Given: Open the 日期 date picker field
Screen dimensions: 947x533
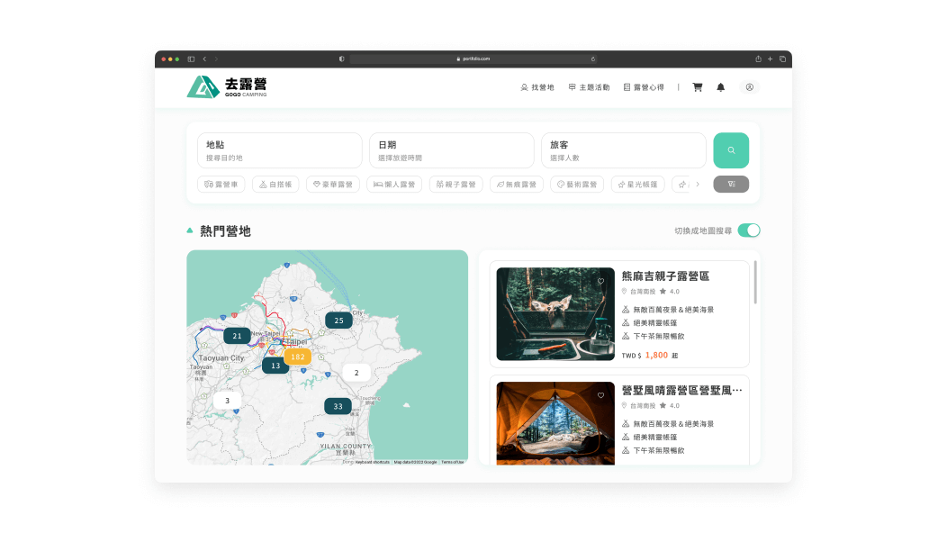Looking at the screenshot, I should click(452, 150).
